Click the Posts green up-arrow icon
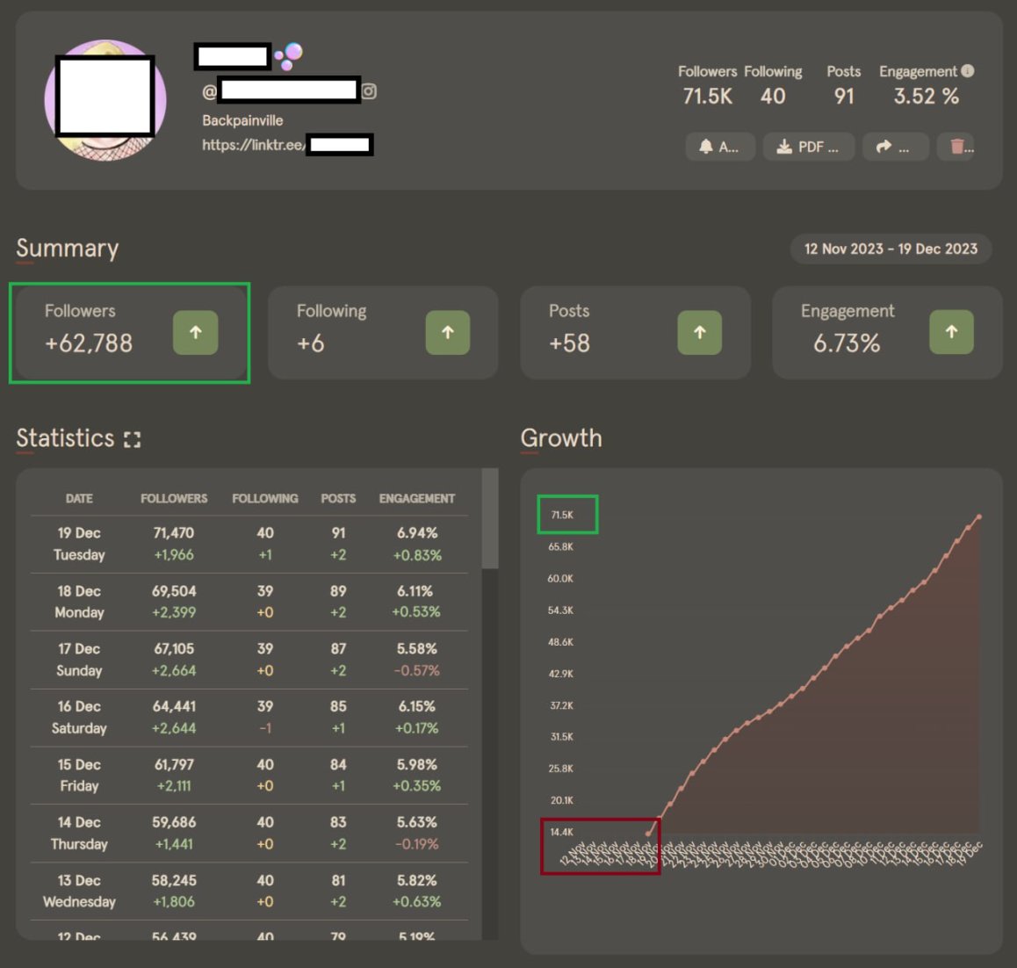1017x968 pixels. click(x=699, y=333)
